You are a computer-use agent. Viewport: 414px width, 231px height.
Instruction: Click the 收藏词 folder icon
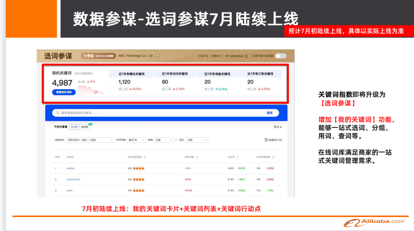click(x=266, y=140)
